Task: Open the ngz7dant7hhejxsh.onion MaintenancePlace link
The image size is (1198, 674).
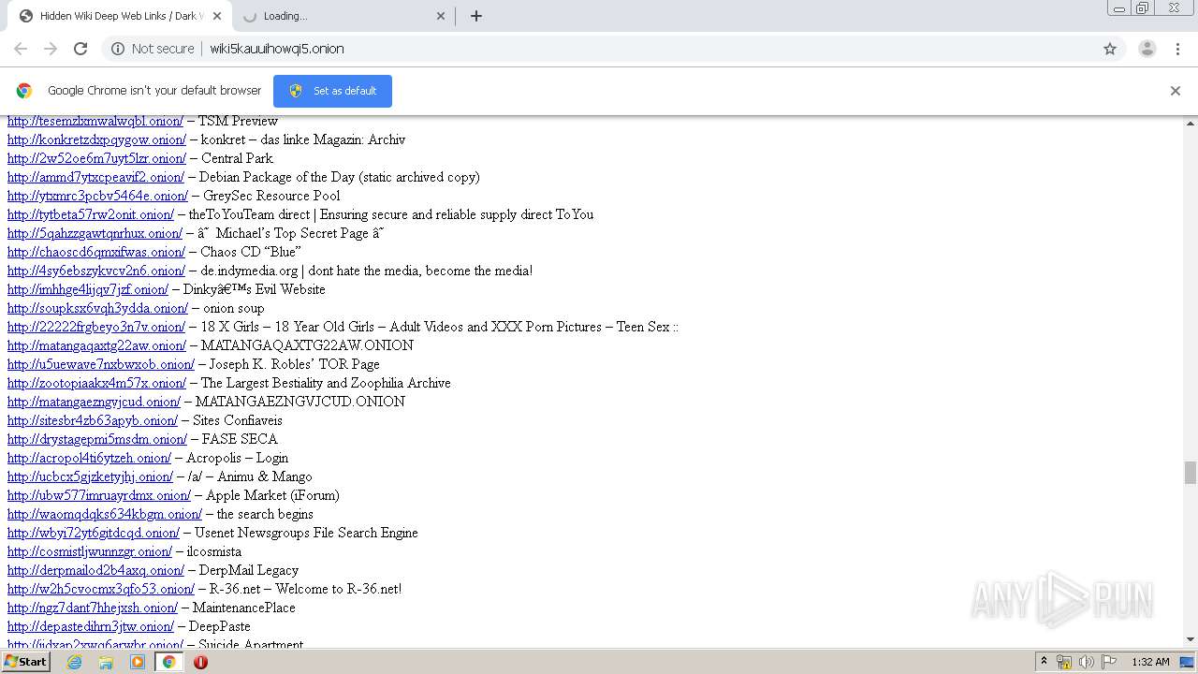Action: (x=93, y=608)
